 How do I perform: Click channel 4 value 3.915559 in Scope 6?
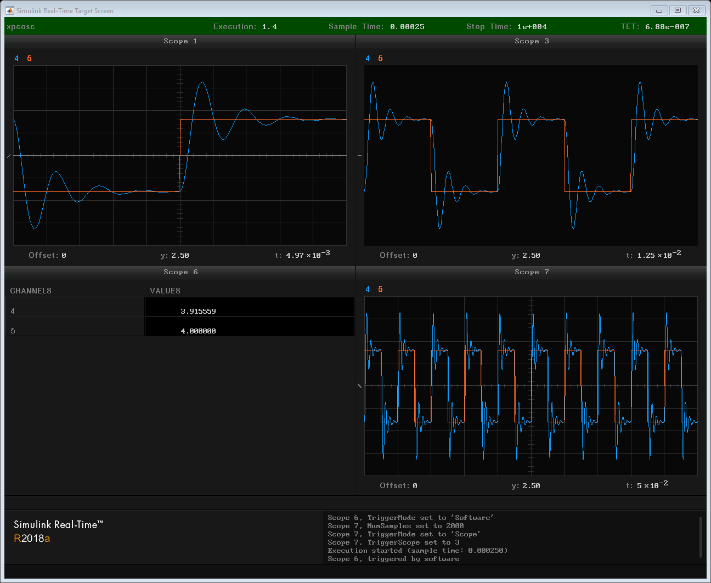198,311
